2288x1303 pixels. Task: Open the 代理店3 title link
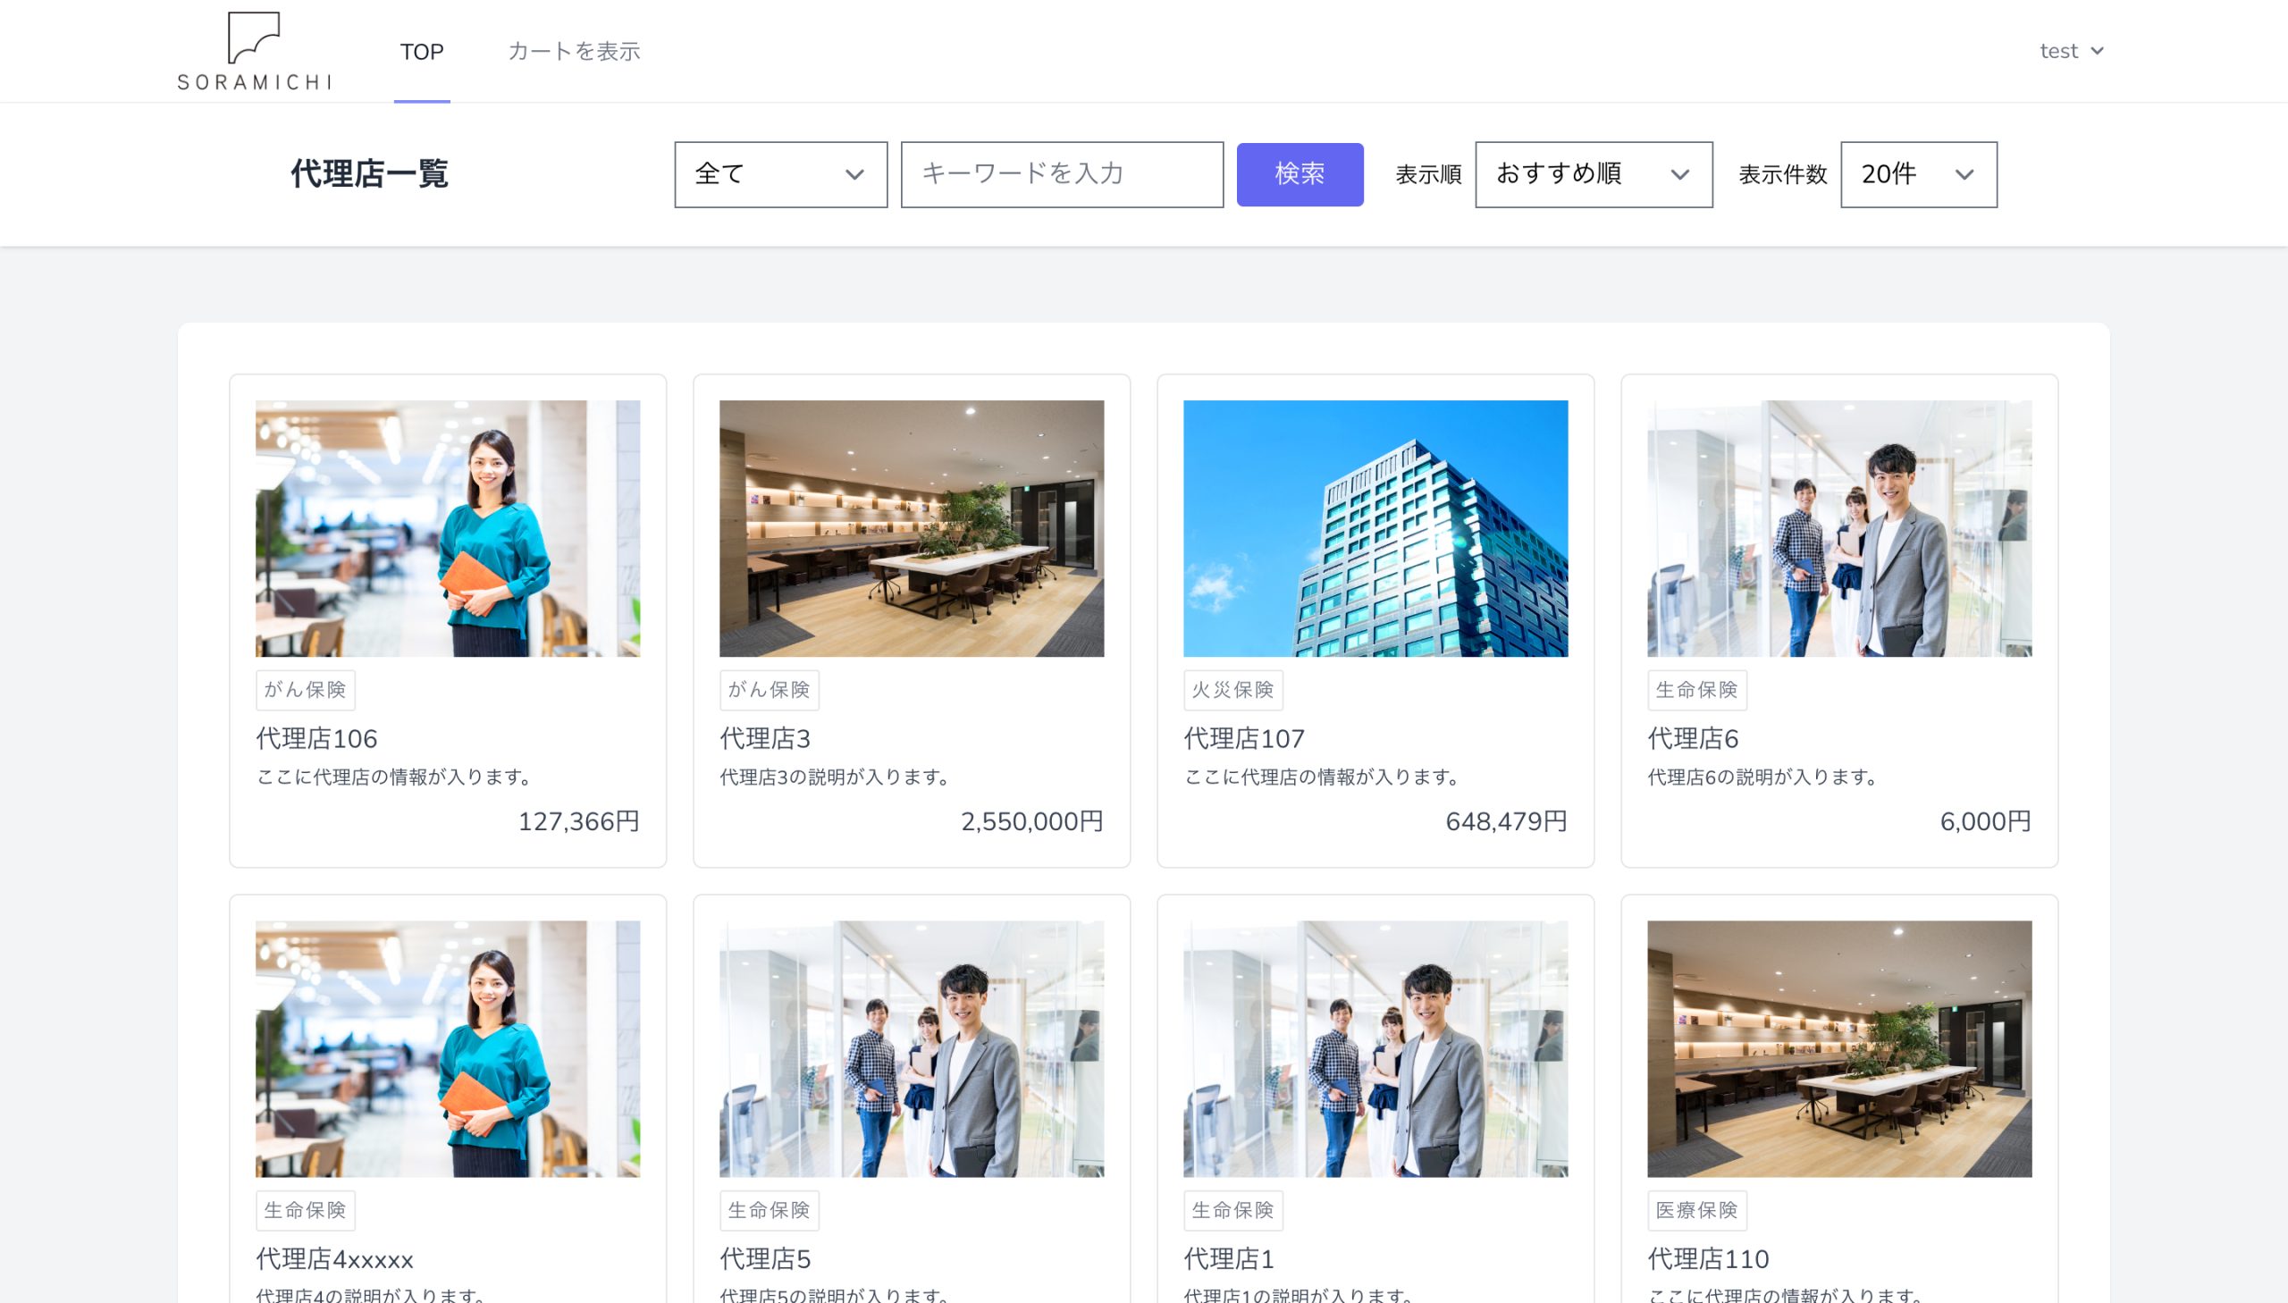pyautogui.click(x=765, y=738)
